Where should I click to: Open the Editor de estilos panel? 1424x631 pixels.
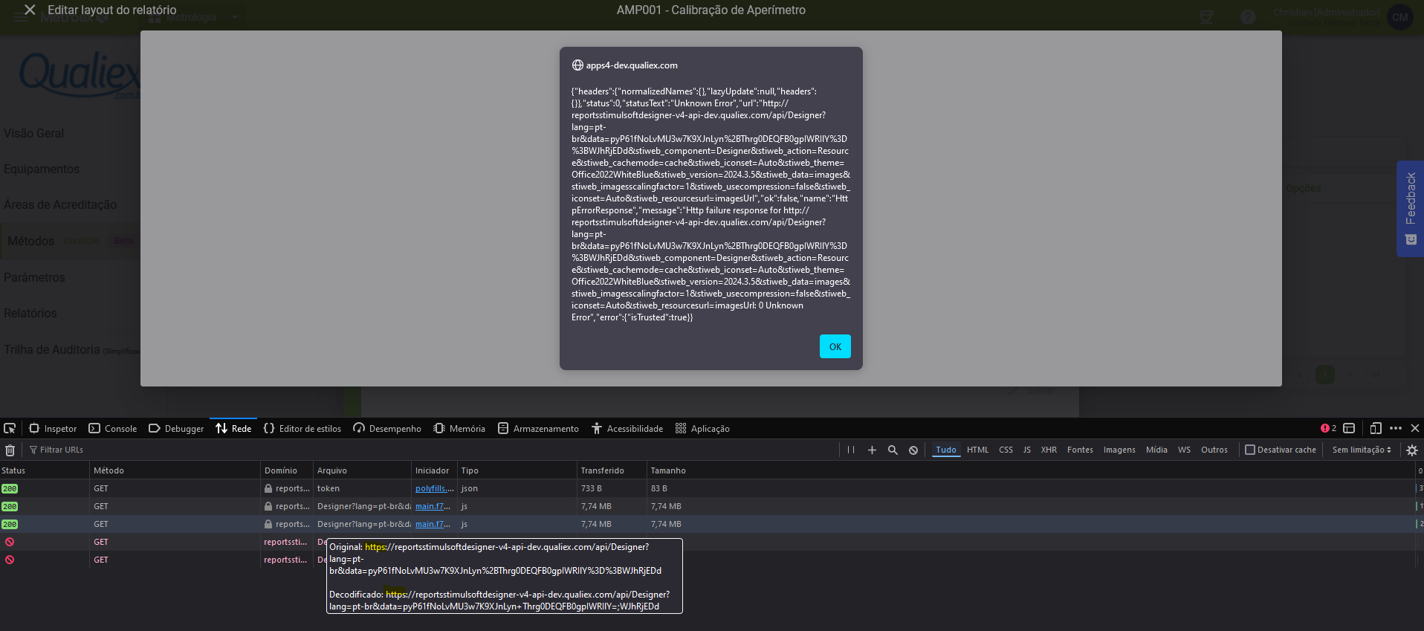(302, 428)
